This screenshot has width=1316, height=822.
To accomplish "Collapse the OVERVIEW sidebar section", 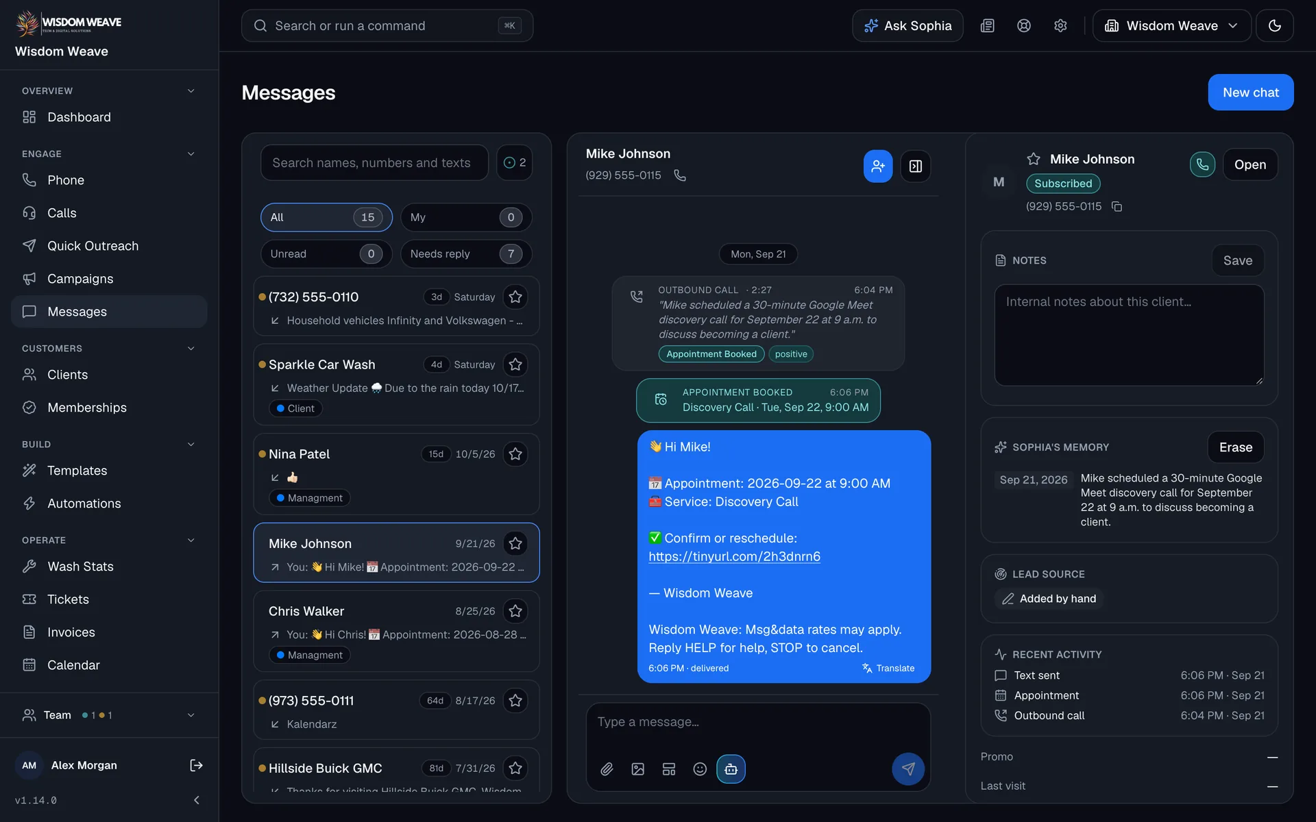I will click(x=191, y=91).
